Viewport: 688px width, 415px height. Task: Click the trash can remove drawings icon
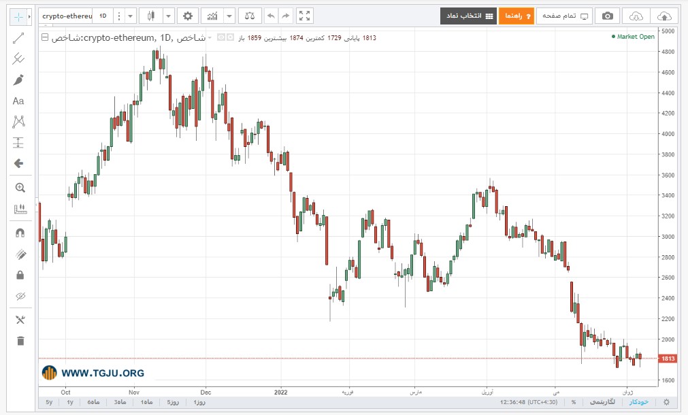pyautogui.click(x=20, y=341)
